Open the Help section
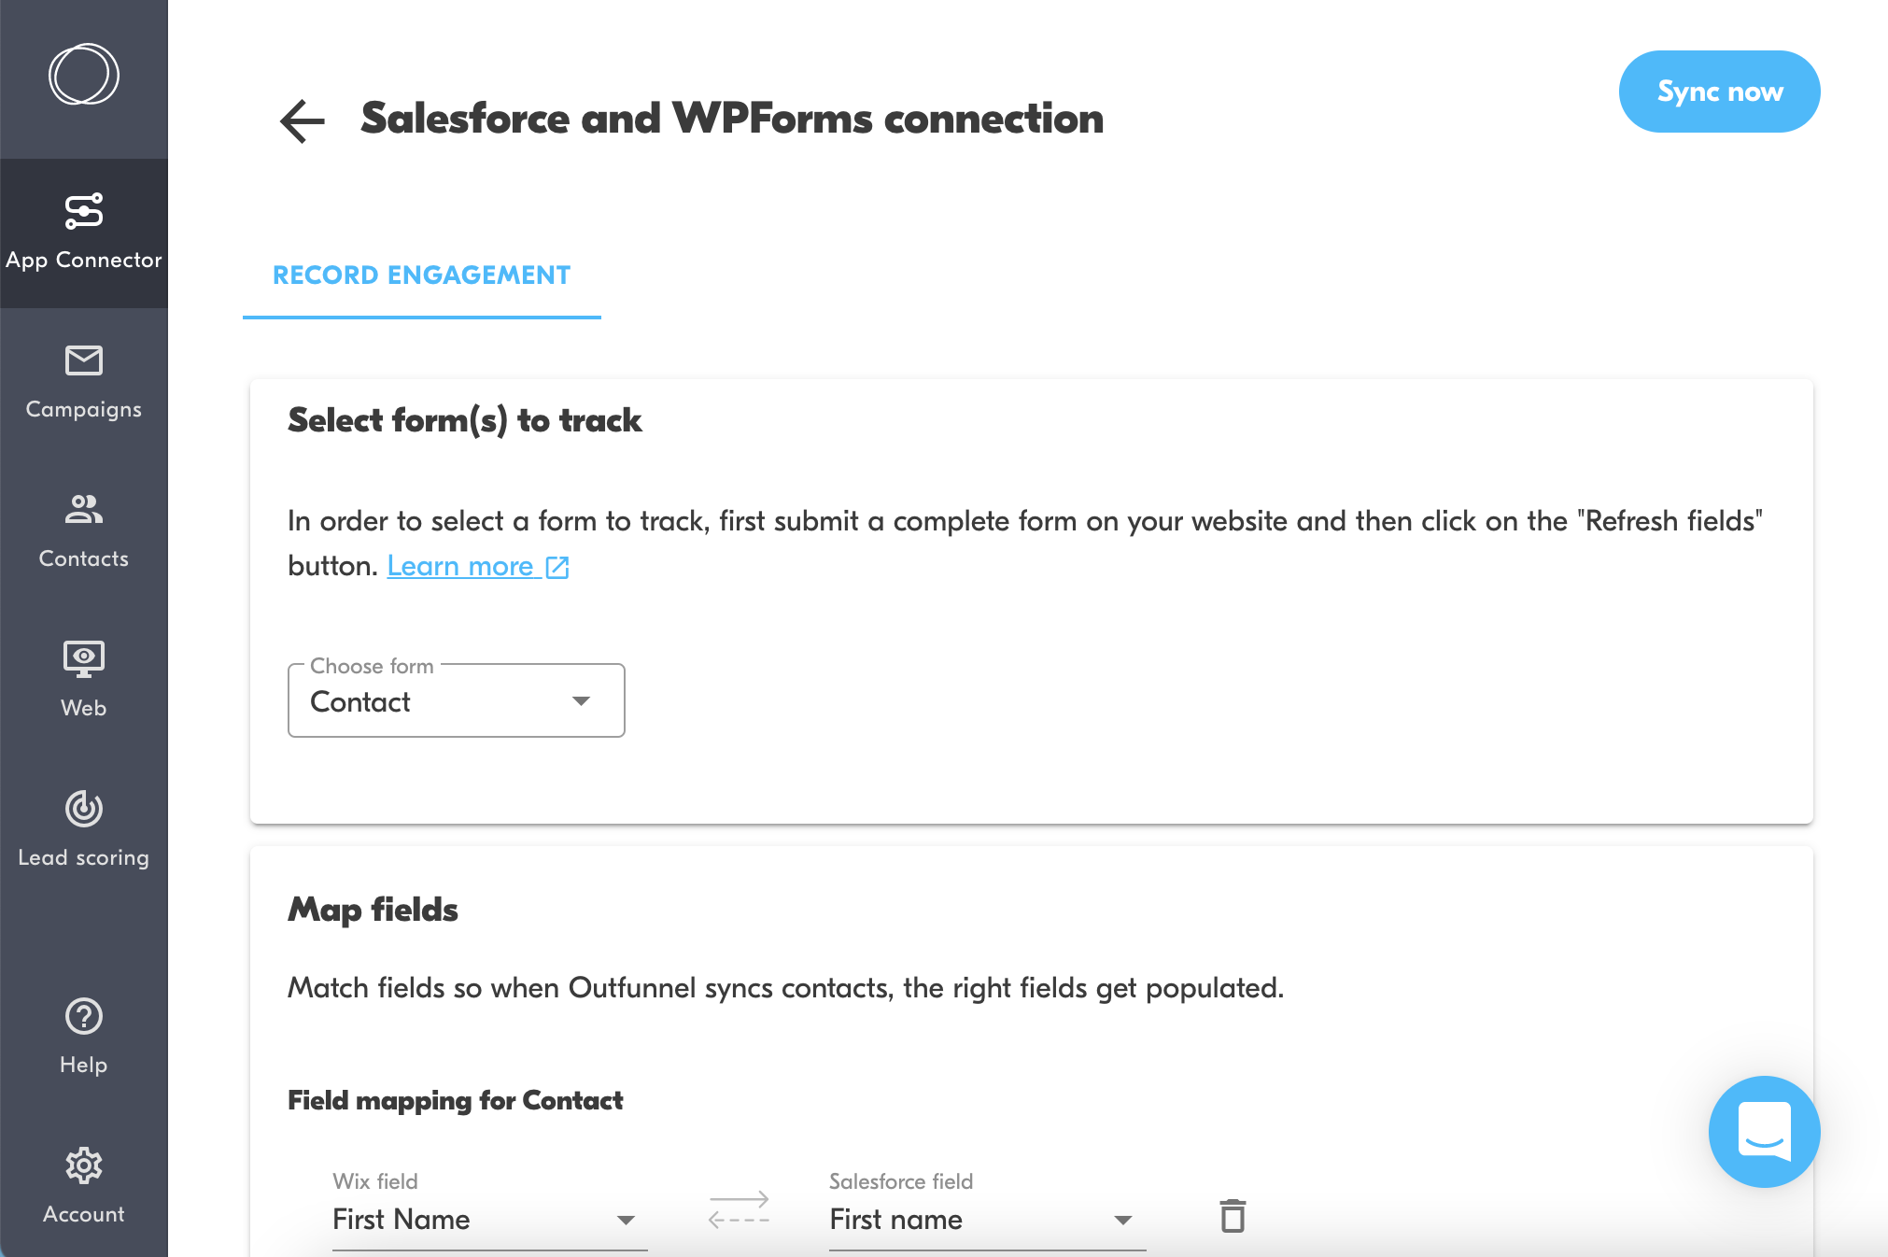Screen dimensions: 1888x1257 point(83,1037)
